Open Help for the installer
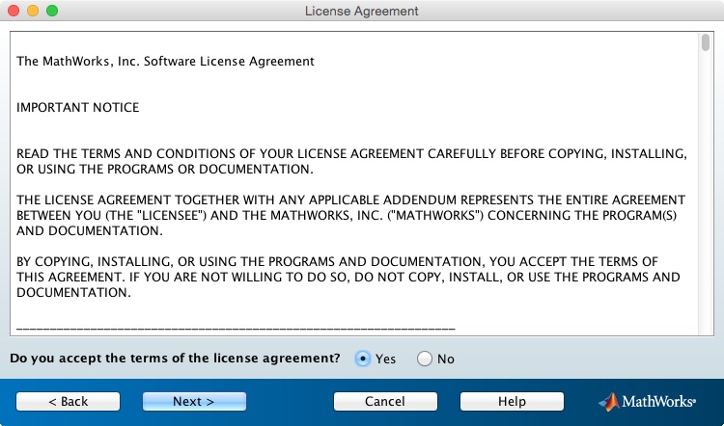724x426 pixels. click(x=512, y=401)
